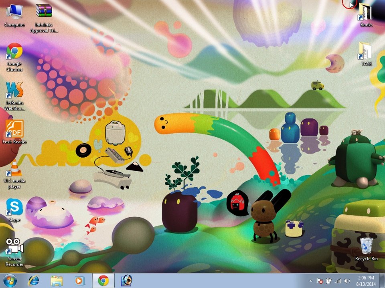Viewport: 385px width, 288px height.
Task: Select the Infolinks Approval WinRAR archive icon
Action: [x=44, y=18]
